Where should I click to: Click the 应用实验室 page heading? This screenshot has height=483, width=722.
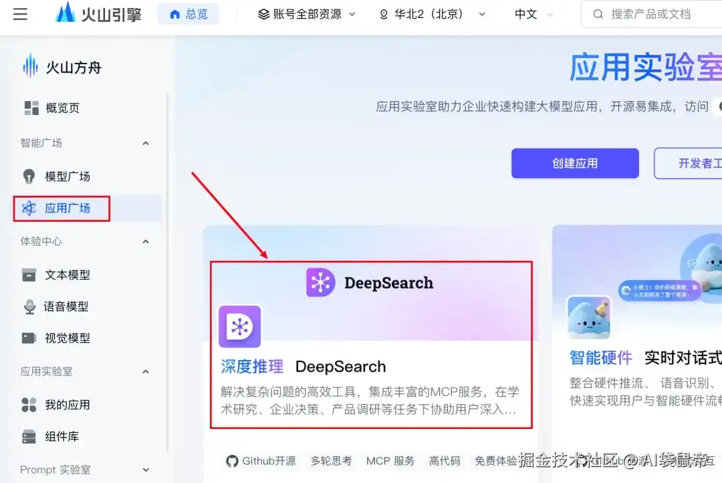click(x=646, y=67)
